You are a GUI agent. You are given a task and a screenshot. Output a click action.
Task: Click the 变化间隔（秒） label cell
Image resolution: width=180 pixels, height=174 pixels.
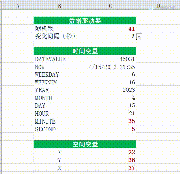[x=59, y=36]
